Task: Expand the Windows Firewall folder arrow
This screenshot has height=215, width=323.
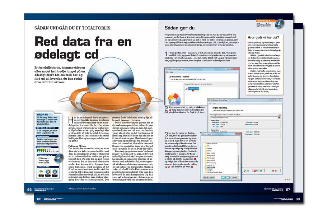Action: tap(204, 172)
